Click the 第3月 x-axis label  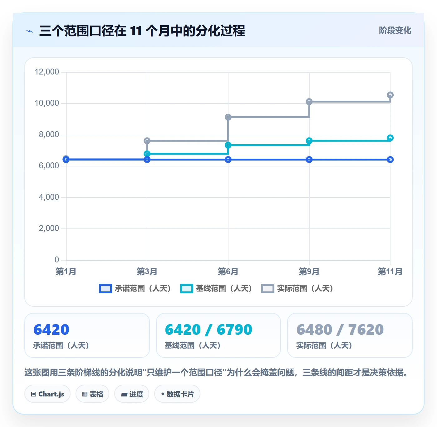(x=147, y=271)
